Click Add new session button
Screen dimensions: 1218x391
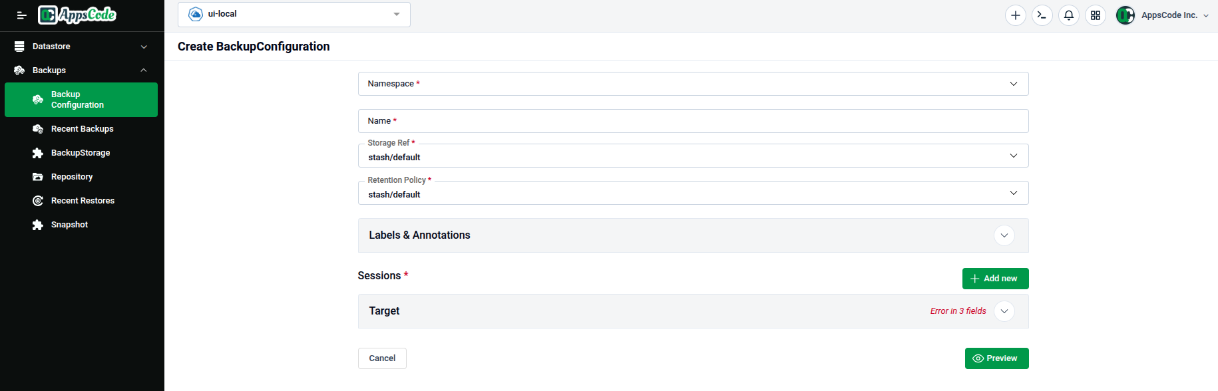tap(996, 279)
